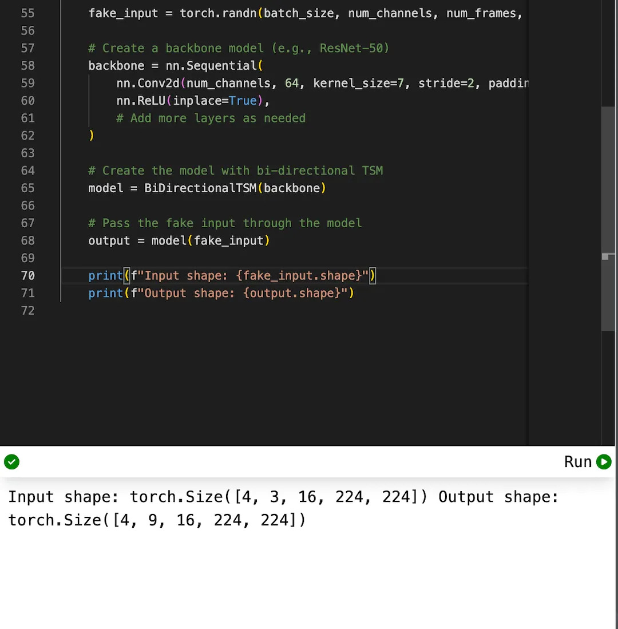
Task: Click the ResNet-50 backbone comment
Action: click(x=239, y=48)
